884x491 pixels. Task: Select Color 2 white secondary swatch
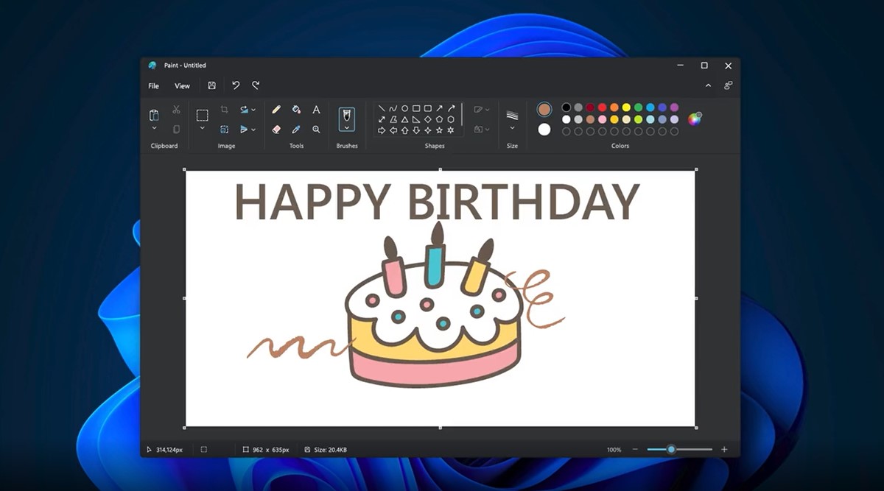(544, 130)
